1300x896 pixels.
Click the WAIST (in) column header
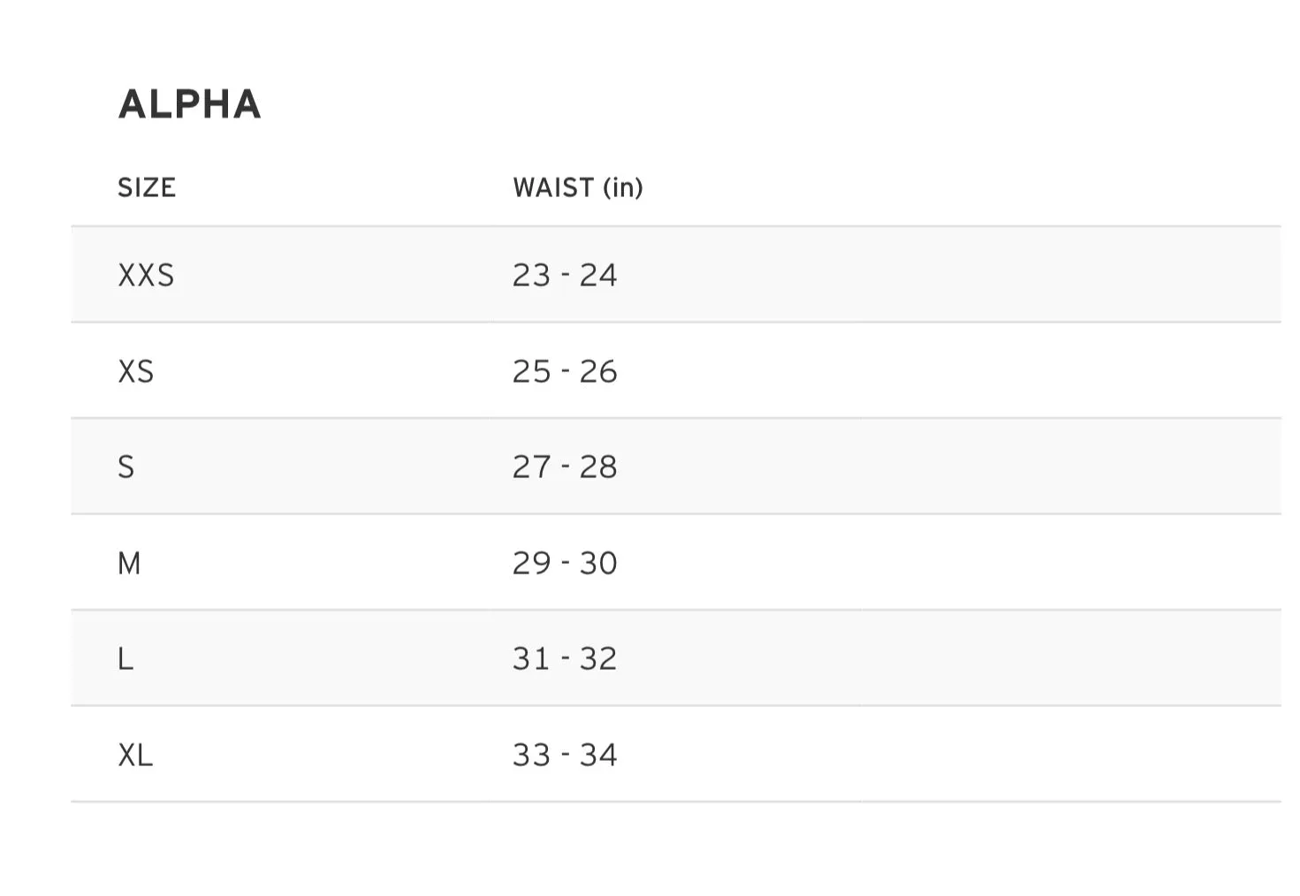[x=578, y=187]
